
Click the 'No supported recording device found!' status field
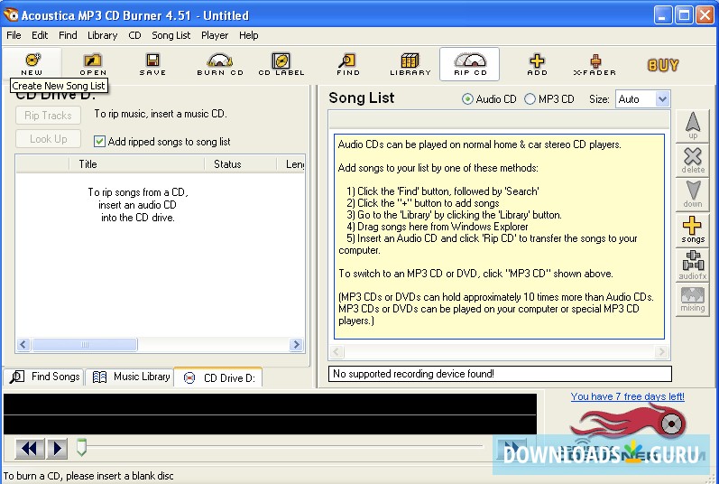click(x=500, y=374)
